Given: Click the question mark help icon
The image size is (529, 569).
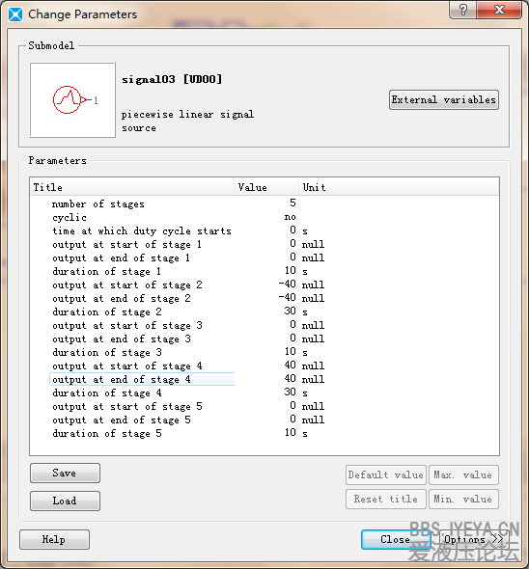Looking at the screenshot, I should click(463, 10).
